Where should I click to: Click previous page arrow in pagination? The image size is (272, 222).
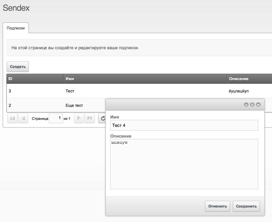23,119
